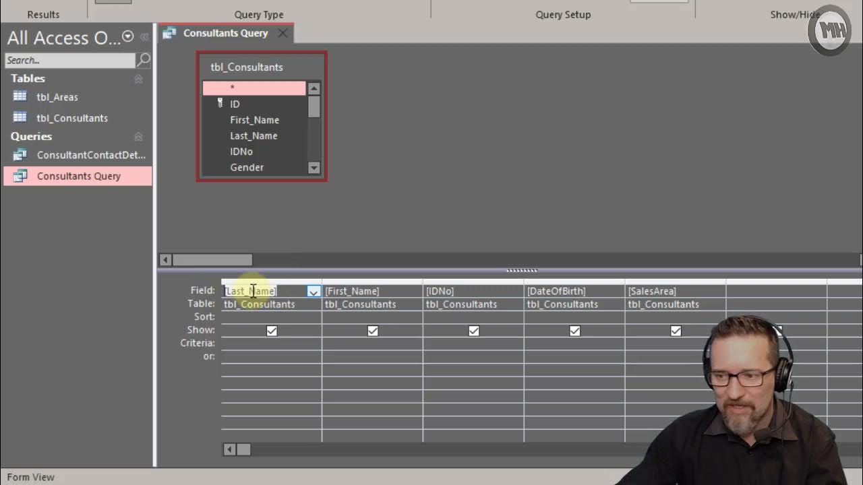
Task: Click the Tables group header
Action: pos(28,79)
